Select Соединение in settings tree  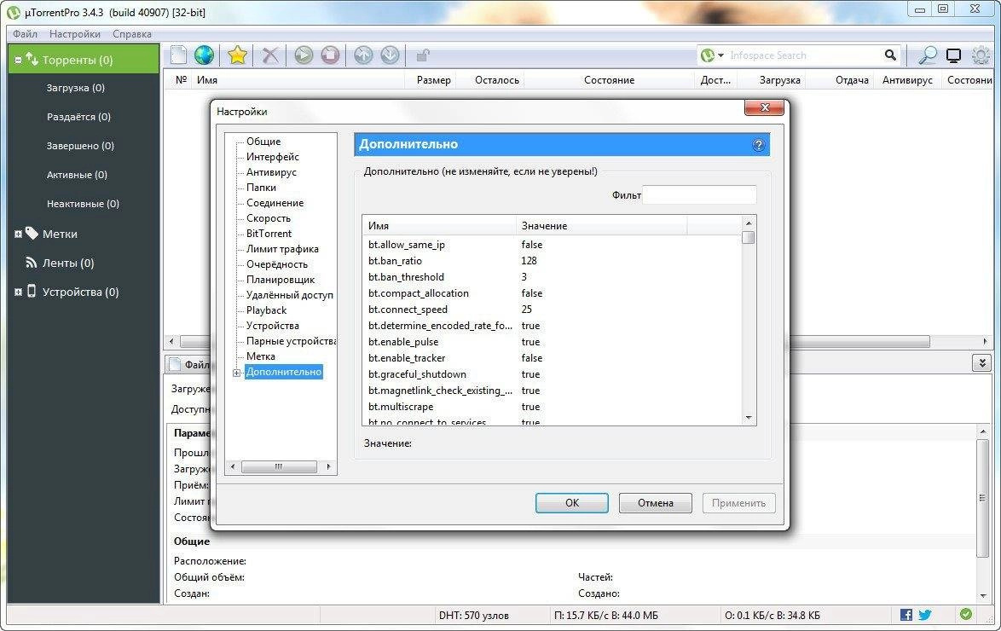275,202
